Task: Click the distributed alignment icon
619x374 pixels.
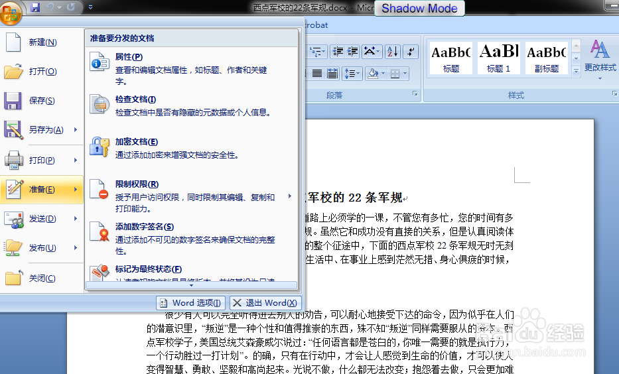Action: (x=332, y=74)
